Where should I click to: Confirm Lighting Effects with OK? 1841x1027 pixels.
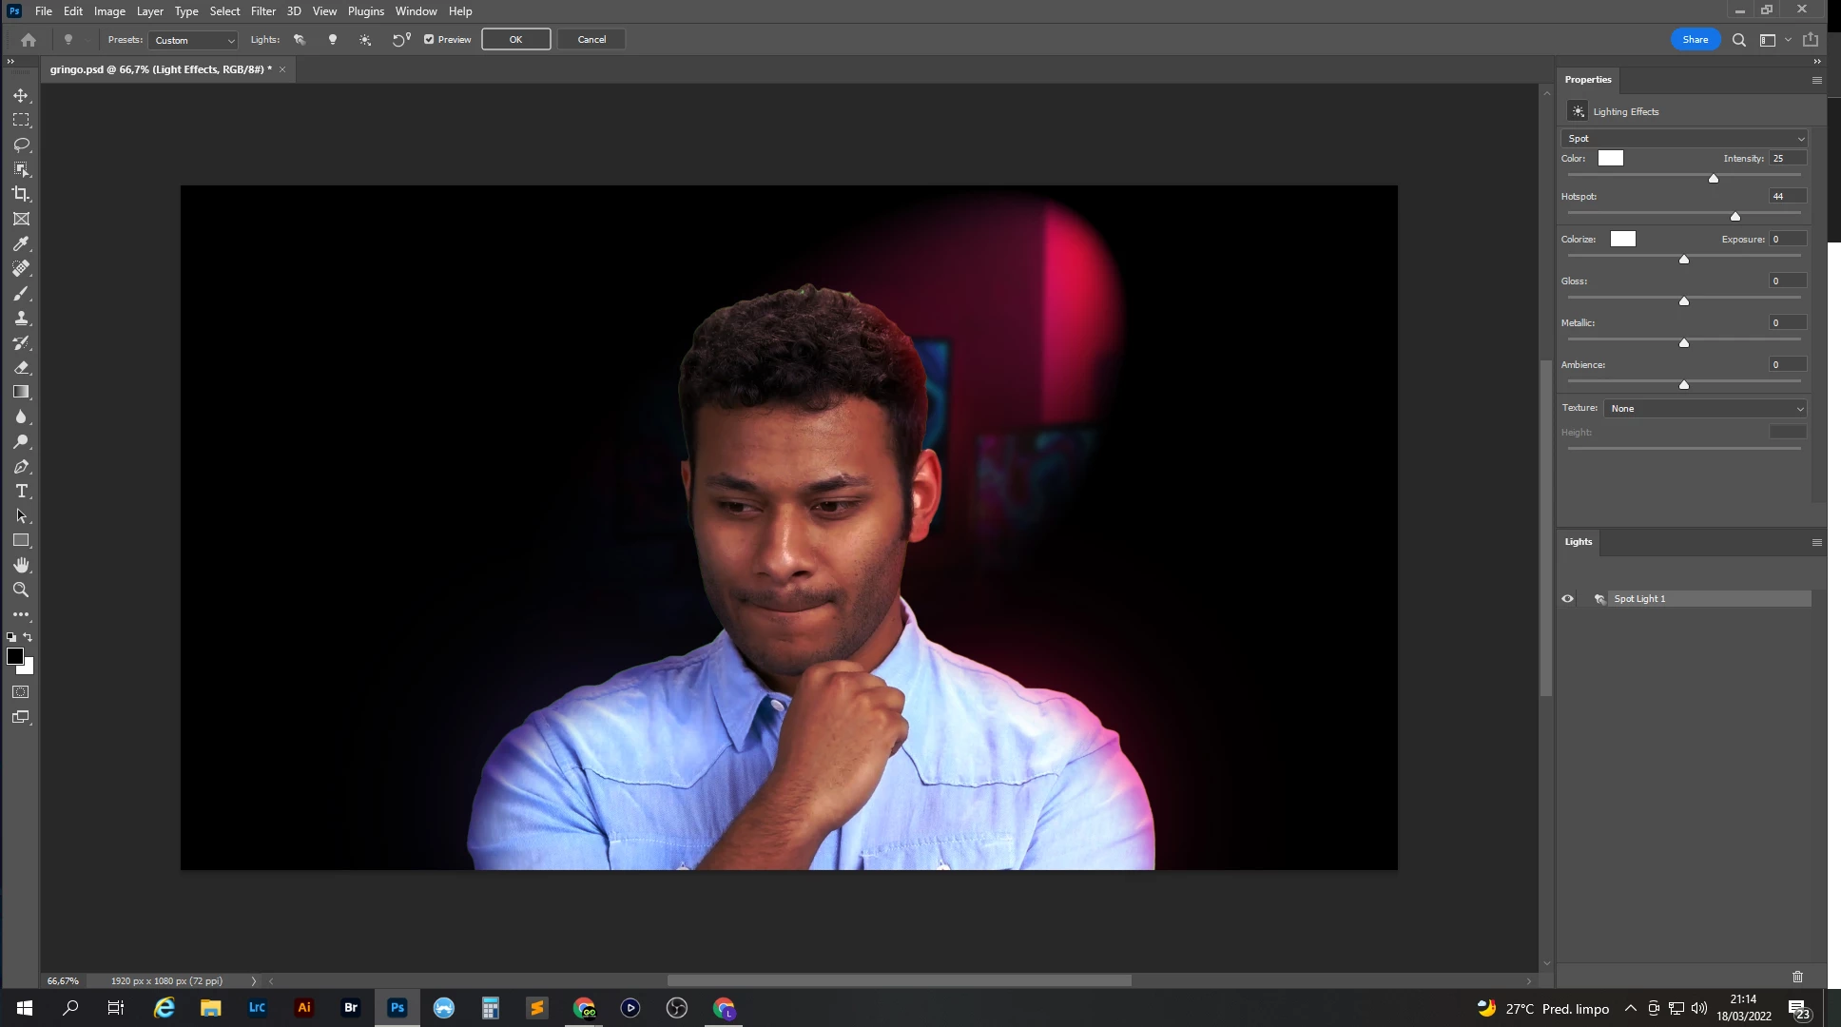[x=515, y=40]
